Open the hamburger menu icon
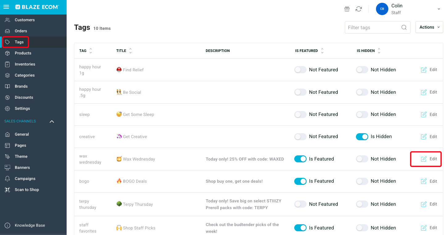 pos(6,7)
